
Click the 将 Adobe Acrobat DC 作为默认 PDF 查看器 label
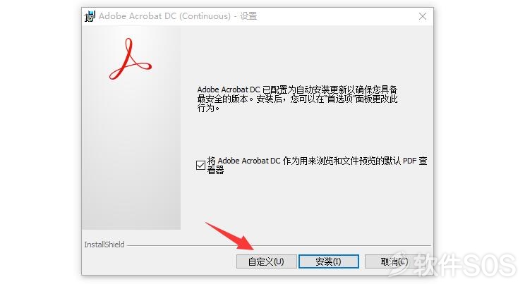[x=317, y=165]
